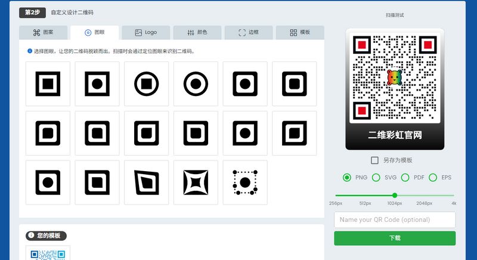
Task: Click the 4k size label
Action: click(x=454, y=203)
